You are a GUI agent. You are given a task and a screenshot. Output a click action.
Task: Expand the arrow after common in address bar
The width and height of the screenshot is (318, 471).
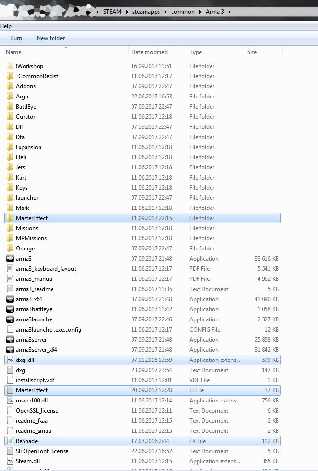(200, 12)
